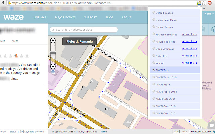The width and height of the screenshot is (215, 134).
Task: Open the Adblock Plus extension icon
Action: (x=210, y=3)
